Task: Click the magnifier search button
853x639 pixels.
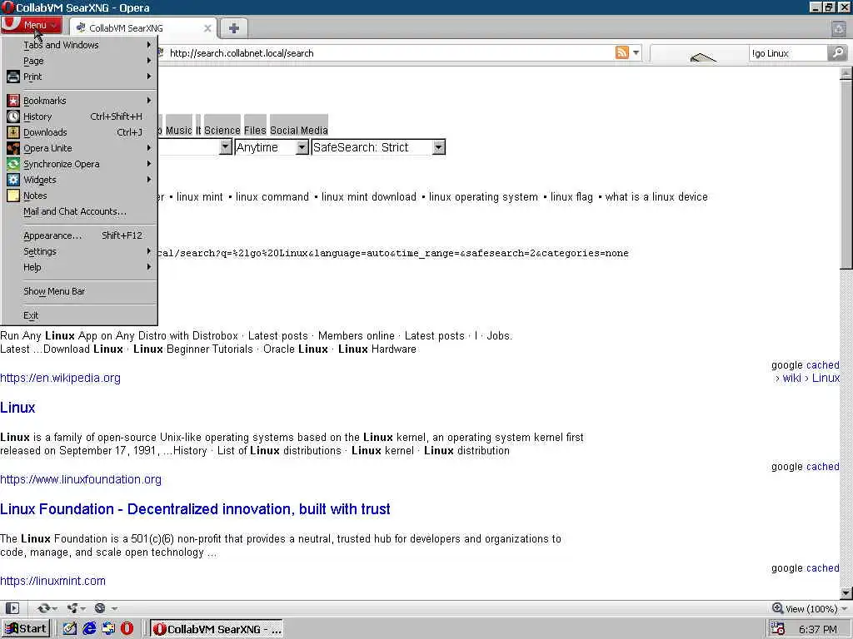Action: tap(838, 52)
